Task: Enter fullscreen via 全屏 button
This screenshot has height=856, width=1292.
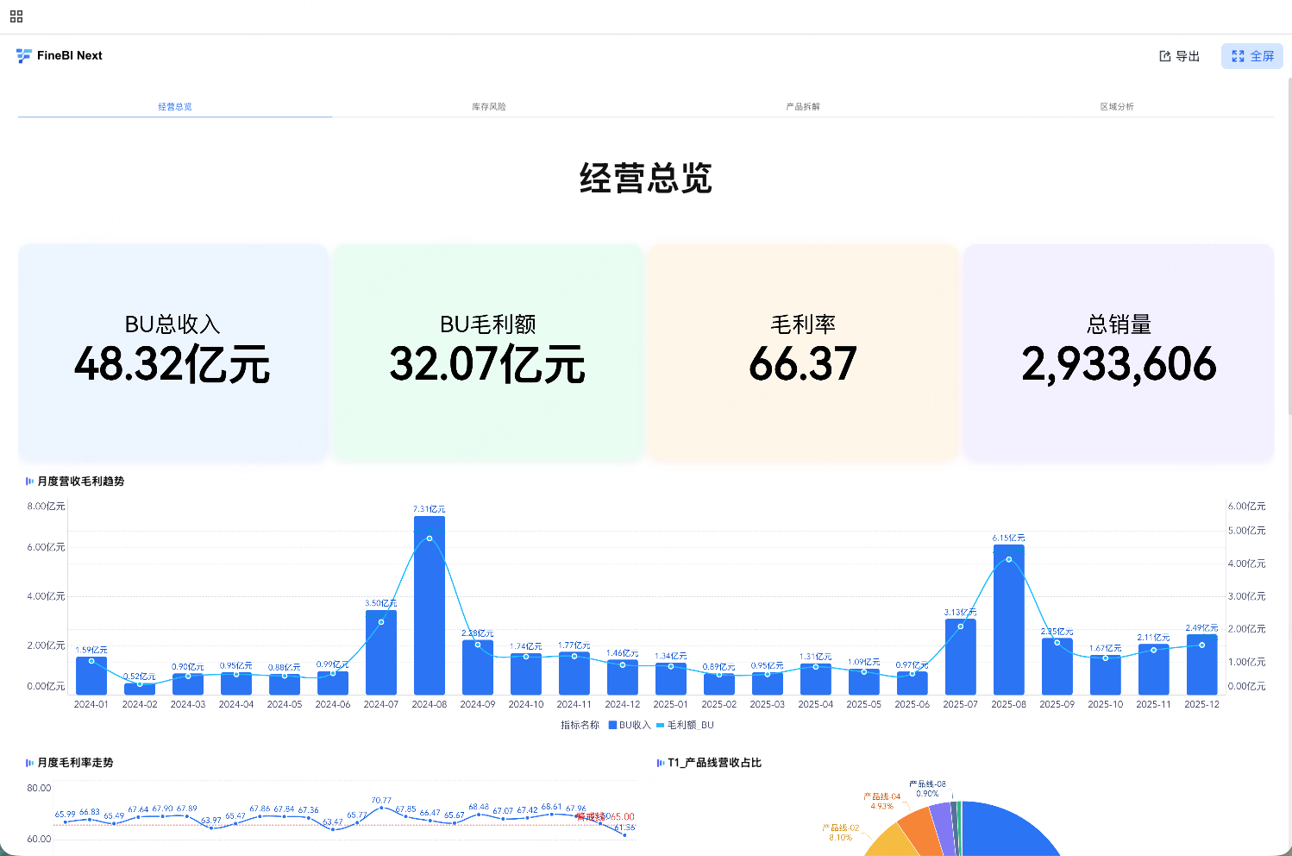Action: [x=1252, y=56]
